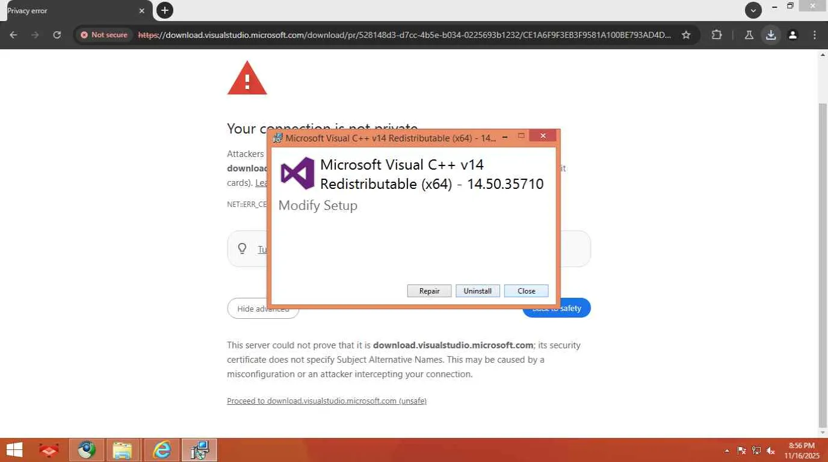Close the setup dialog with the red X
The image size is (828, 462).
[x=543, y=136]
